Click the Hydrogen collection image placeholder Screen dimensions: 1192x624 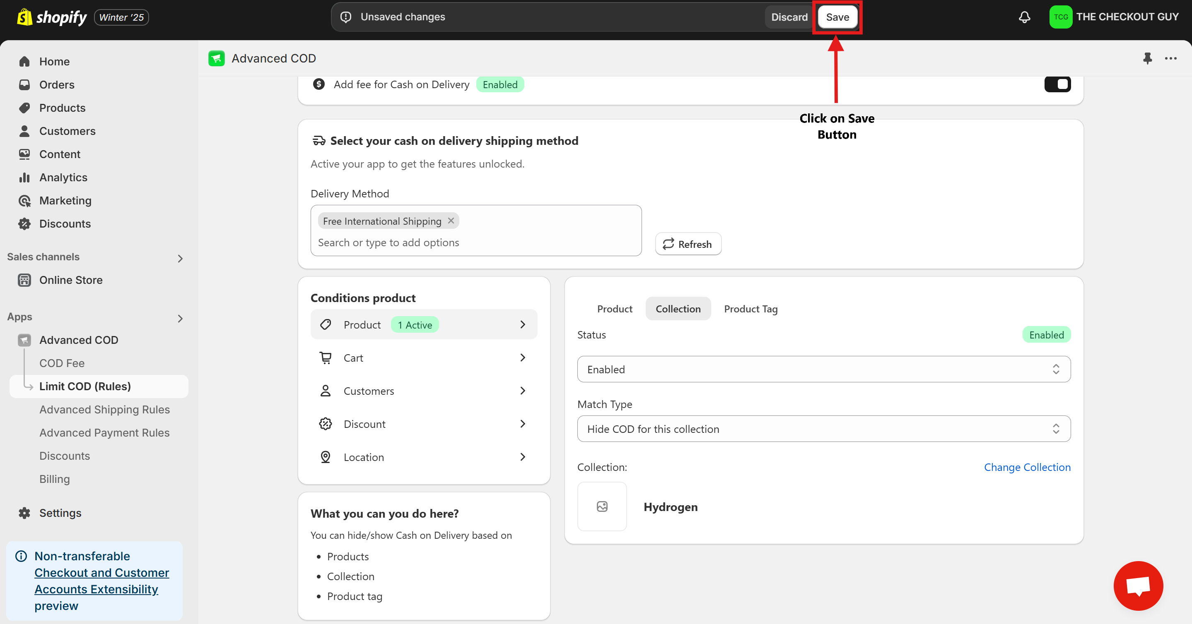(x=602, y=506)
